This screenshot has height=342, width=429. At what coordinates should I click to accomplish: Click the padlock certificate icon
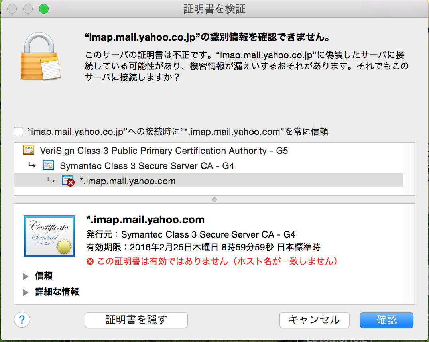pyautogui.click(x=41, y=56)
